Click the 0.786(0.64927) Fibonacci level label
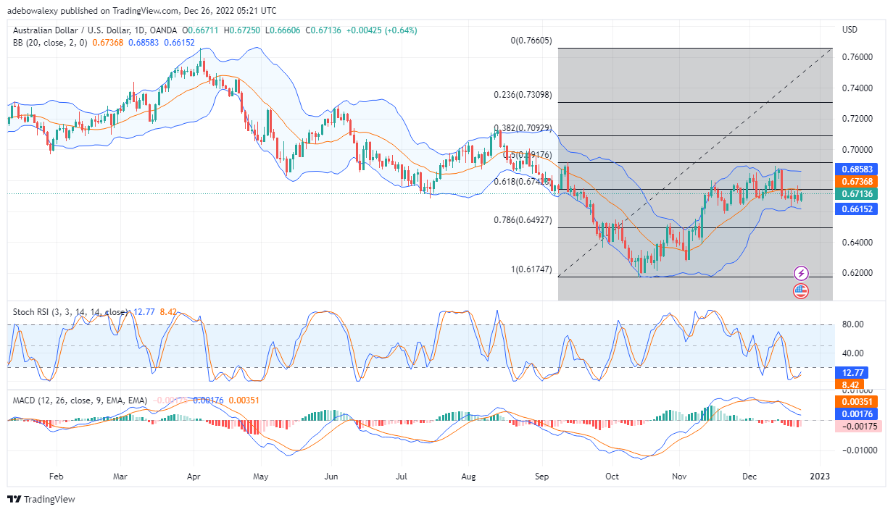The height and width of the screenshot is (512, 893). point(523,219)
